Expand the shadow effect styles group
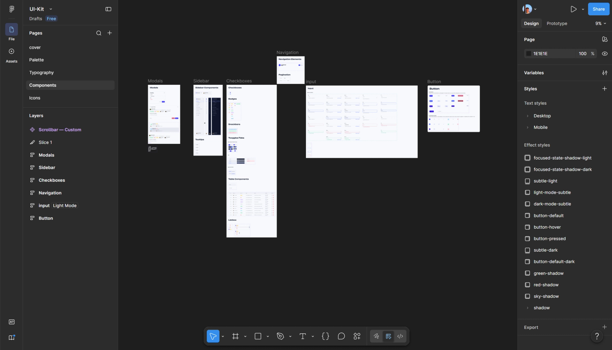The width and height of the screenshot is (612, 350). [x=528, y=308]
